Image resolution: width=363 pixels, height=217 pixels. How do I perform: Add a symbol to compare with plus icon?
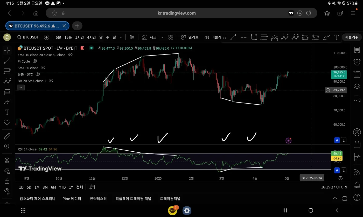pyautogui.click(x=46, y=37)
